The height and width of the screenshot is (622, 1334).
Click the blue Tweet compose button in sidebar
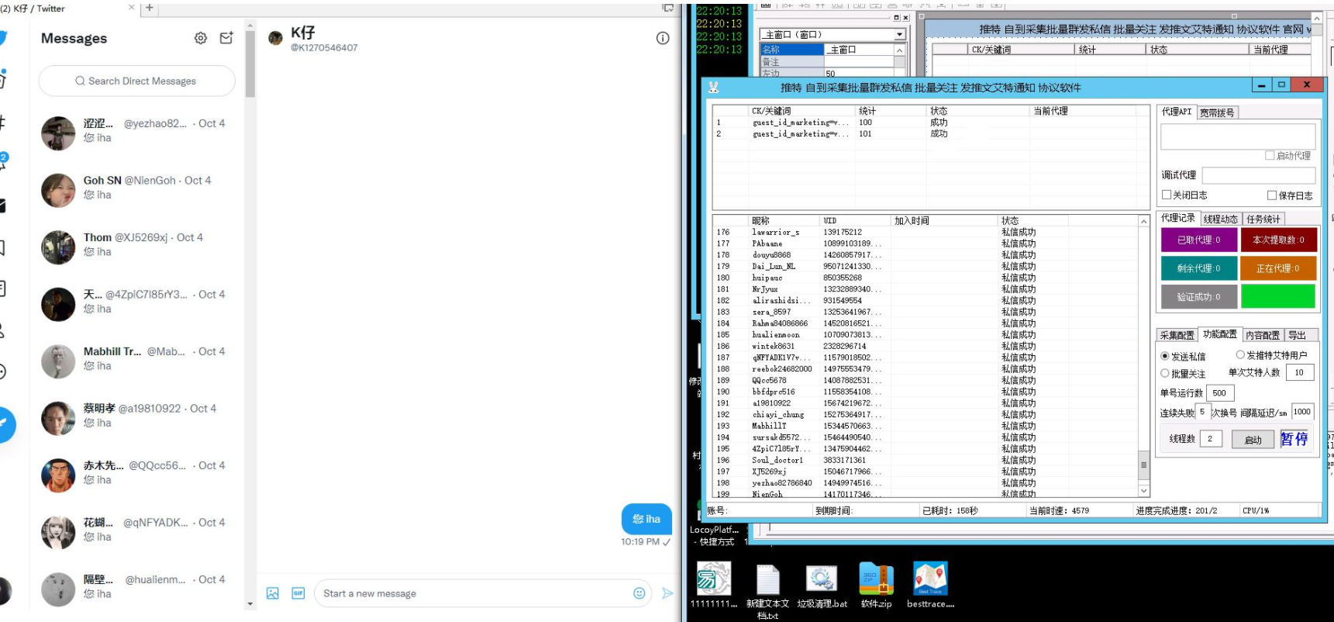(x=4, y=424)
